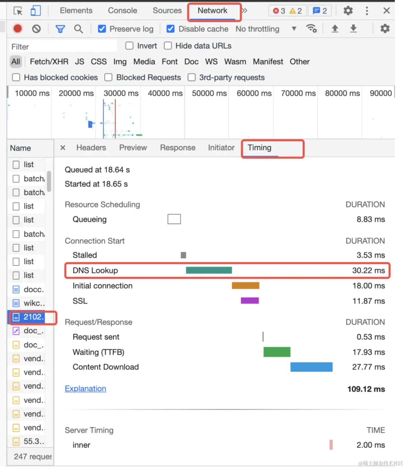
Task: Toggle the device toolbar icon
Action: tap(36, 11)
